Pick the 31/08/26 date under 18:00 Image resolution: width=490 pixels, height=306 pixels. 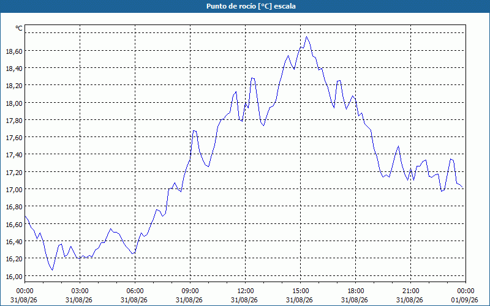point(355,300)
